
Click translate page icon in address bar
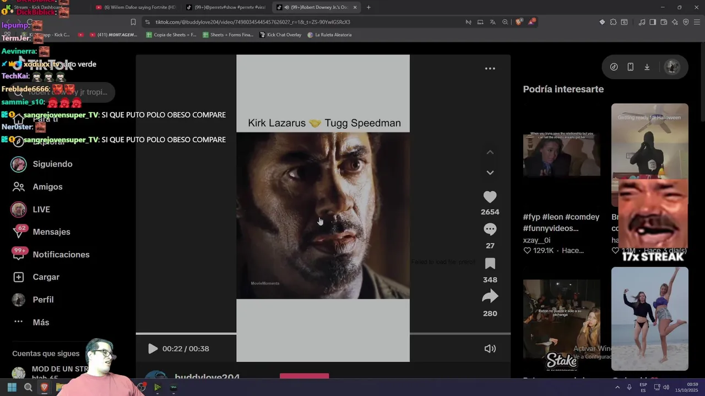click(492, 22)
